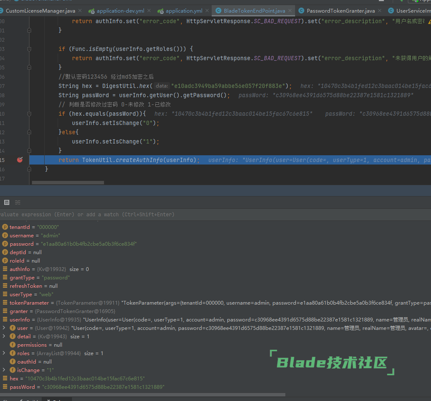Select the deptId = null variable
Image resolution: width=431 pixels, height=401 pixels.
tap(215, 252)
